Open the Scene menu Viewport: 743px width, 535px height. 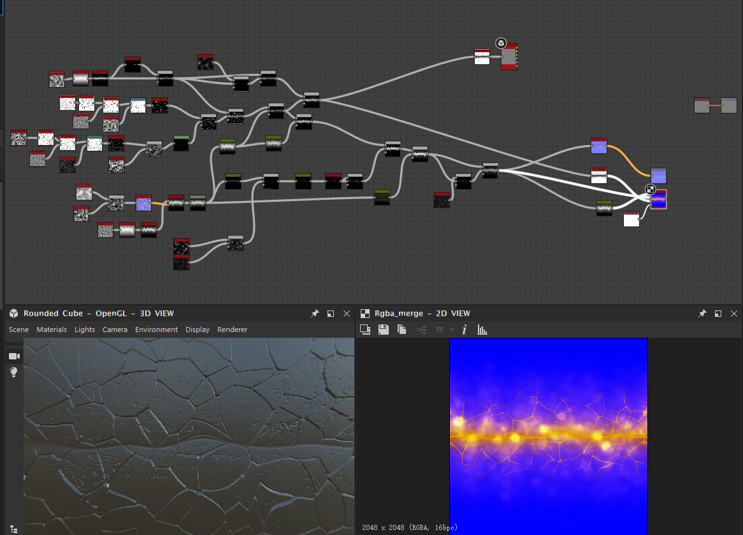click(18, 330)
